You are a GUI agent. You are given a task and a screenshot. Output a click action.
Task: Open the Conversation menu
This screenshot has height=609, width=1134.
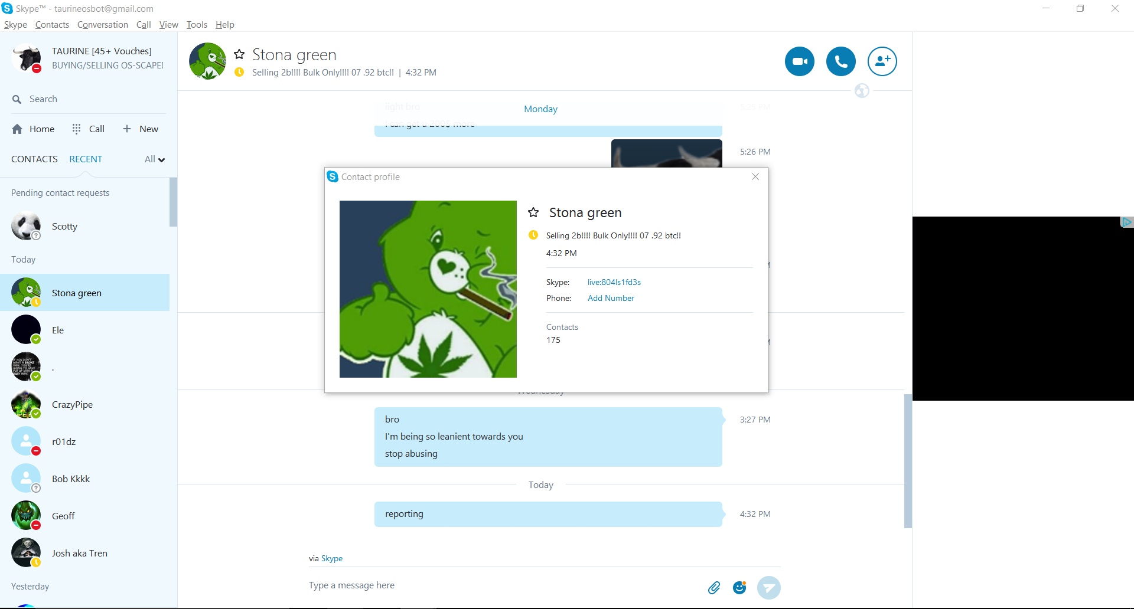103,25
